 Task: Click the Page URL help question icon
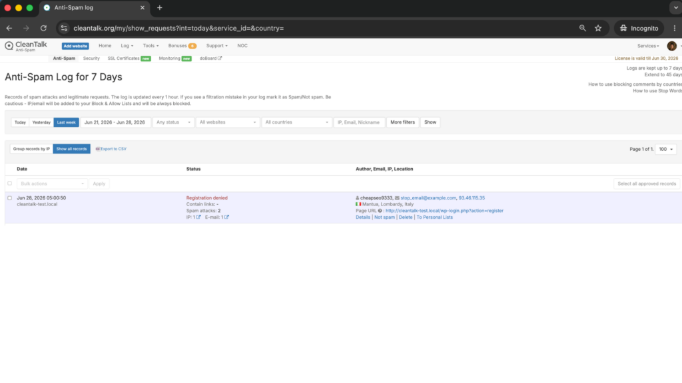click(380, 211)
